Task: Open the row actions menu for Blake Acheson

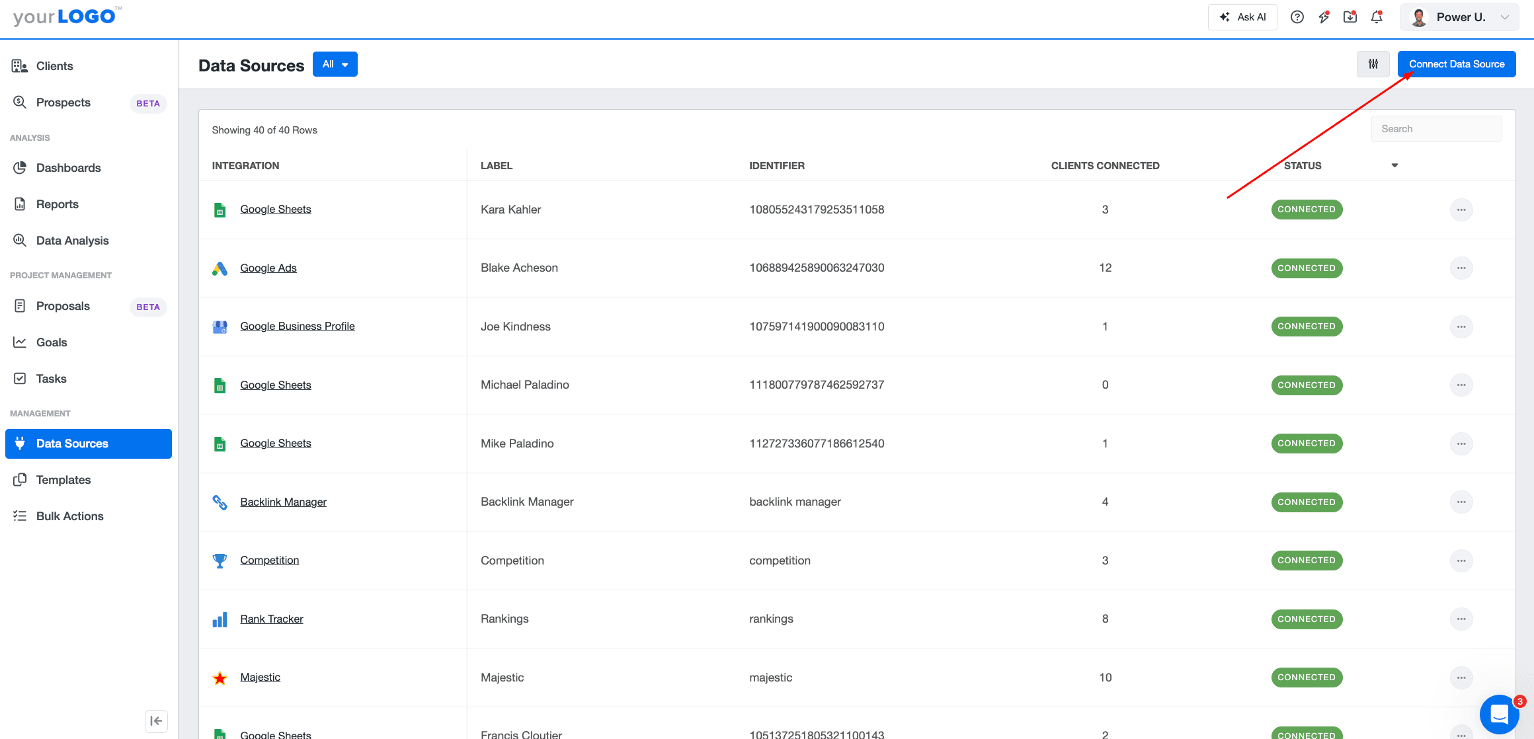Action: [1462, 268]
